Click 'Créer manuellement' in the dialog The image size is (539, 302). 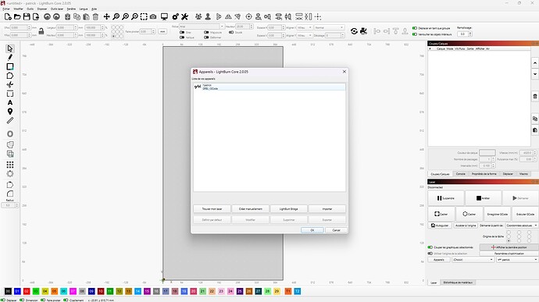pos(250,209)
